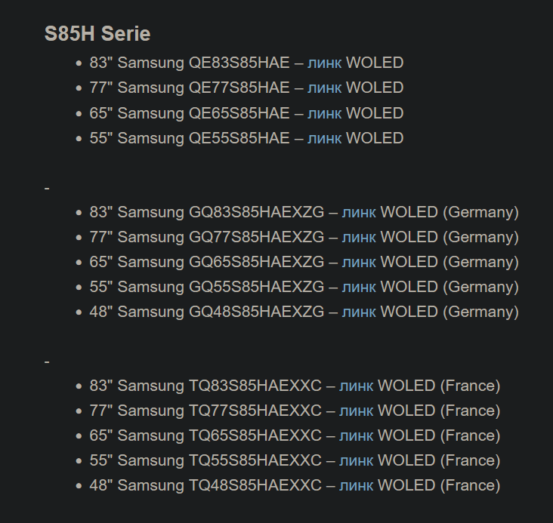Screen dimensions: 553x523
Task: Click the model text TQ83S85HAEXXC
Action: (x=255, y=386)
